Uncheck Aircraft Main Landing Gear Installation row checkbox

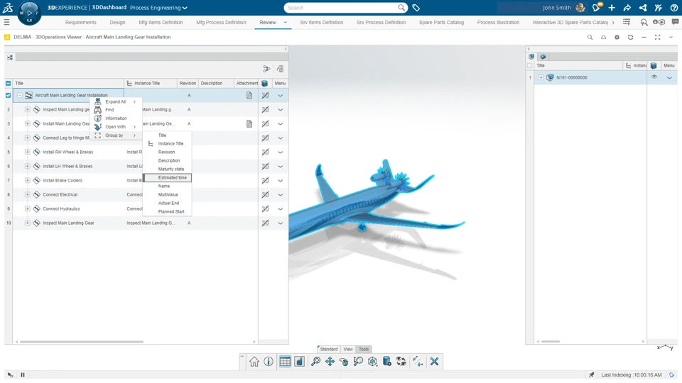9,95
